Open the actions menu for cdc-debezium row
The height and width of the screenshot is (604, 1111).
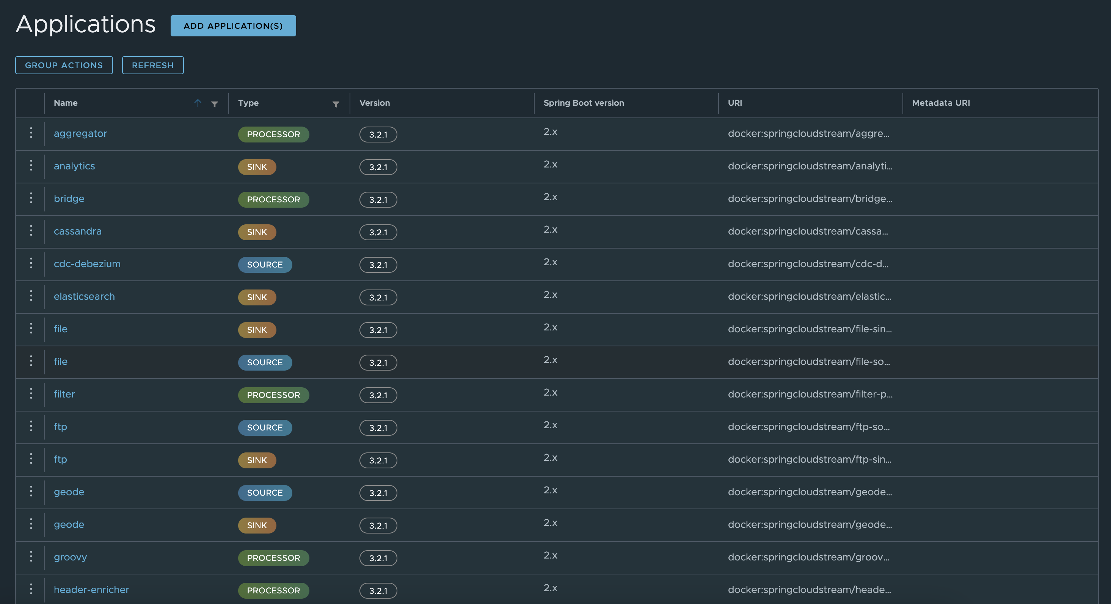point(31,263)
